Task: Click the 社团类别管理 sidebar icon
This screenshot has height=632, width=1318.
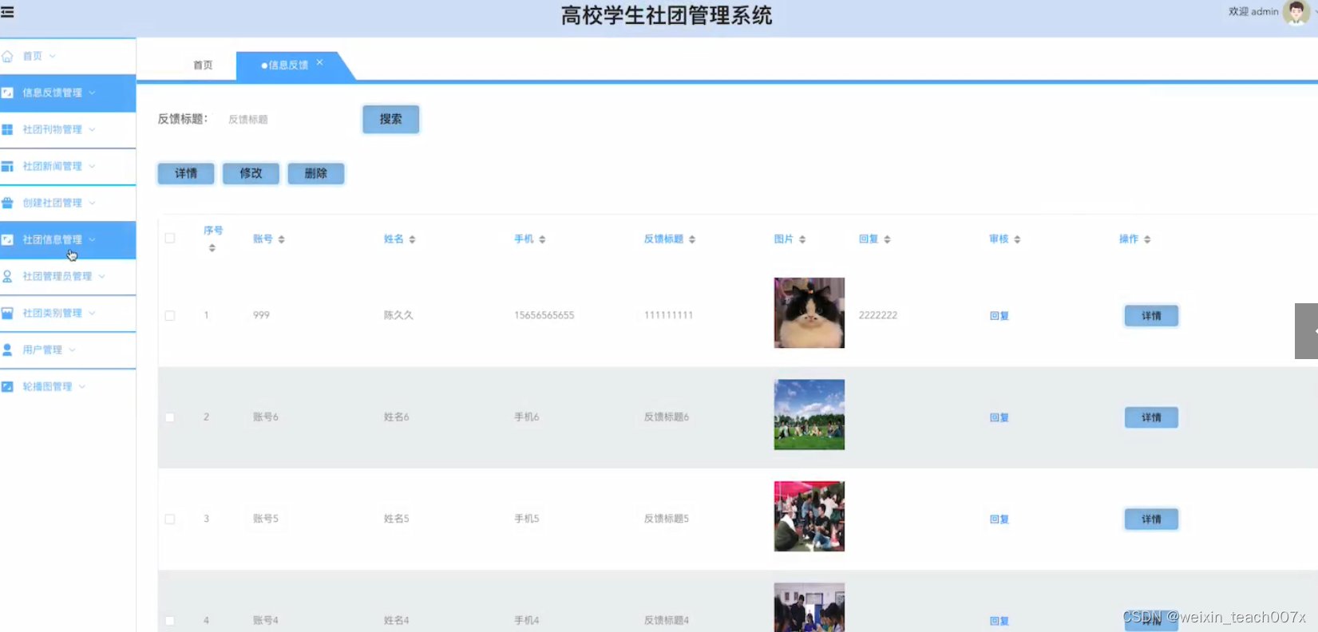Action: click(7, 313)
